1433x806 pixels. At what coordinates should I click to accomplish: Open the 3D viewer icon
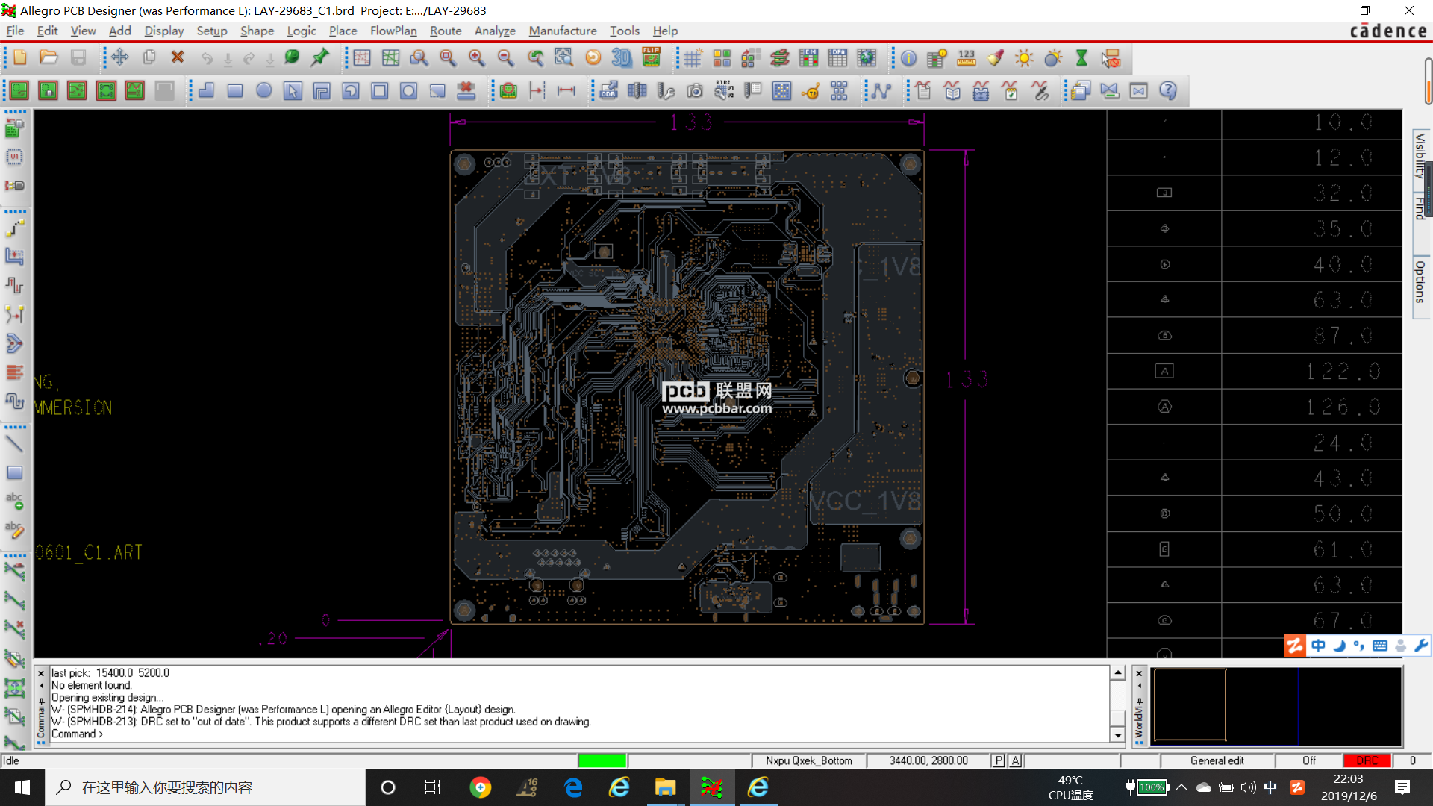coord(622,58)
